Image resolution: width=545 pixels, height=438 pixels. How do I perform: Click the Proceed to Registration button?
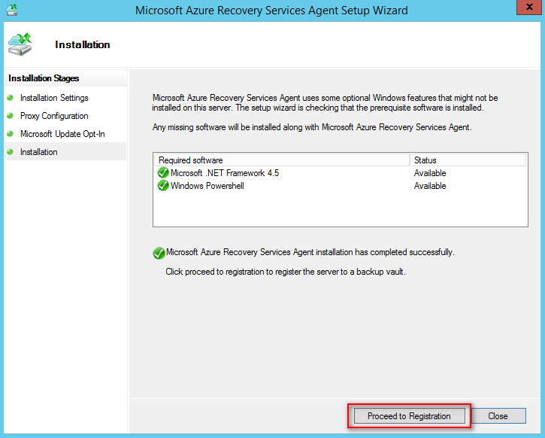click(409, 416)
